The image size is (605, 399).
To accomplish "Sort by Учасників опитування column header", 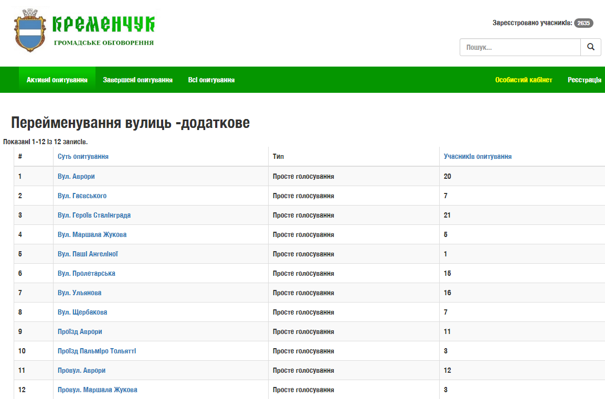I will coord(477,157).
